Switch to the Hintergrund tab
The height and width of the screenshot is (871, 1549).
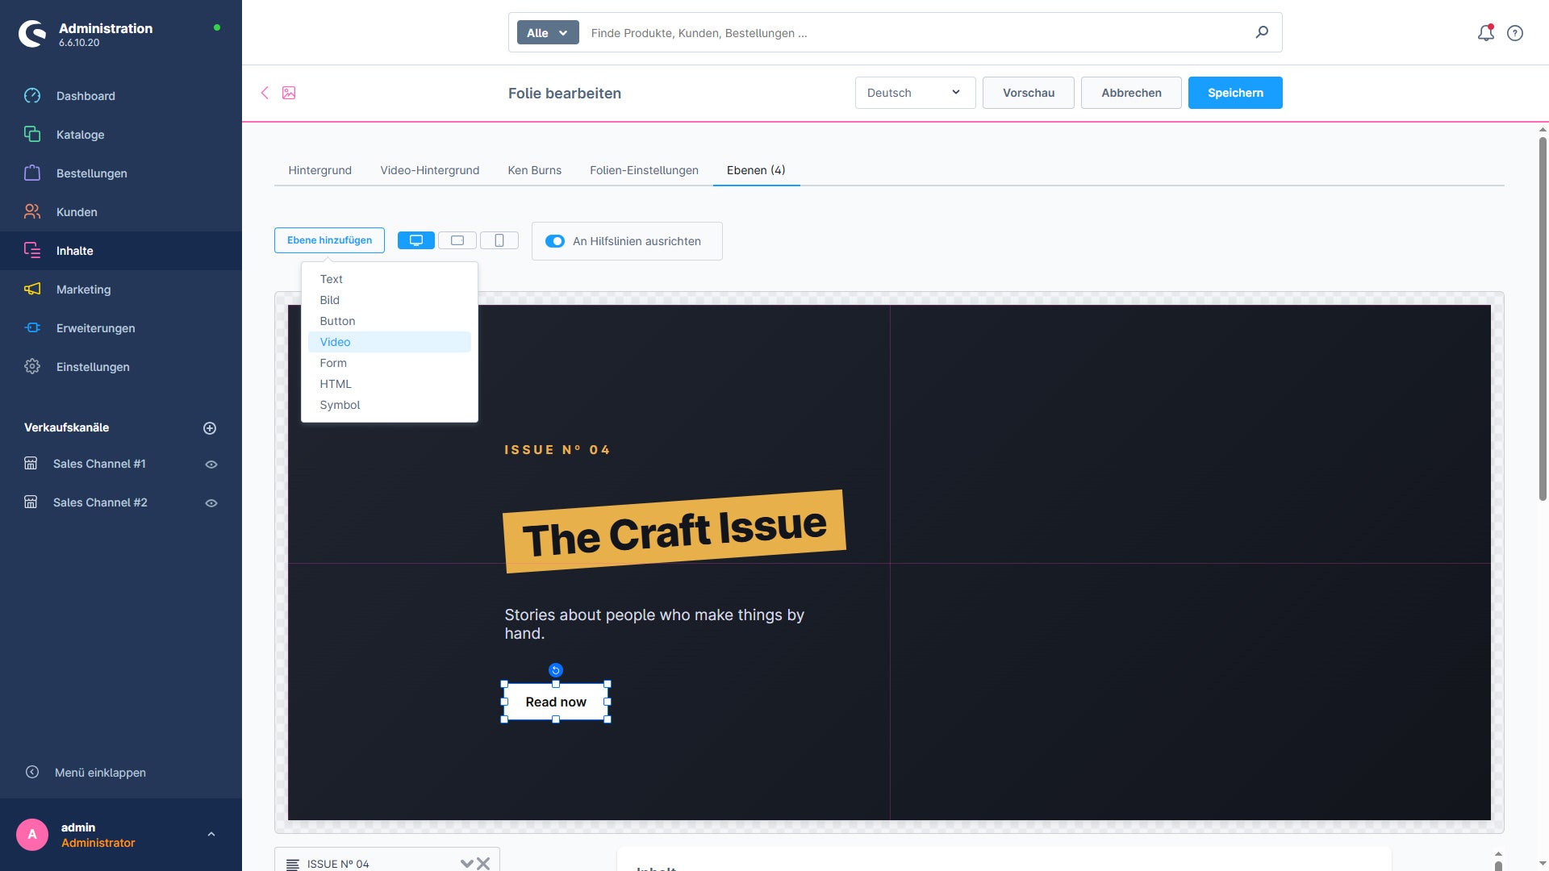[320, 170]
